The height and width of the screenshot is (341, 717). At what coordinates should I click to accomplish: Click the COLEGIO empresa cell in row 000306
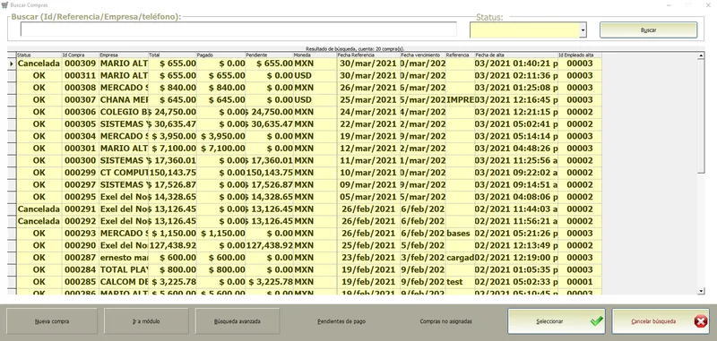[124, 112]
